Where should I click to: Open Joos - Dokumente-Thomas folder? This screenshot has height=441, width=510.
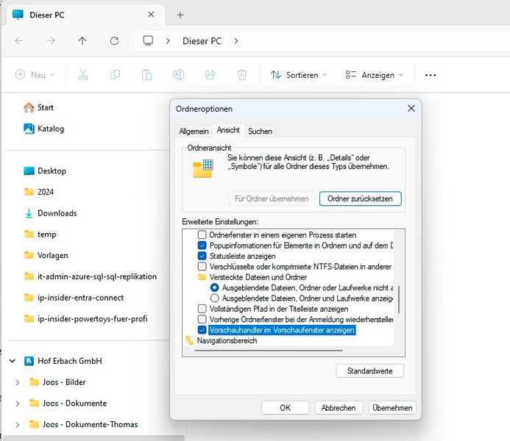pos(83,424)
